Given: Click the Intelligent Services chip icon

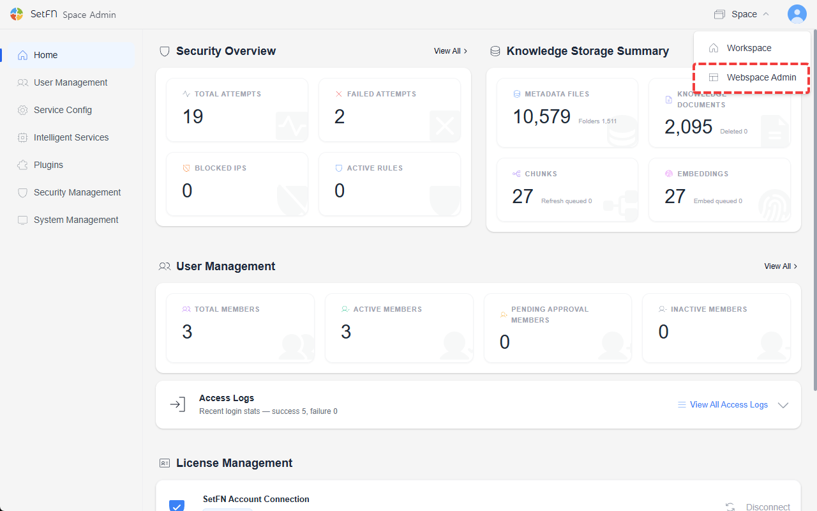Looking at the screenshot, I should pyautogui.click(x=23, y=137).
